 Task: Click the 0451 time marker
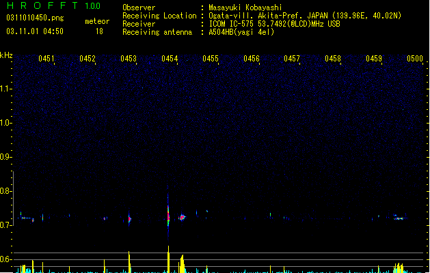coord(46,59)
